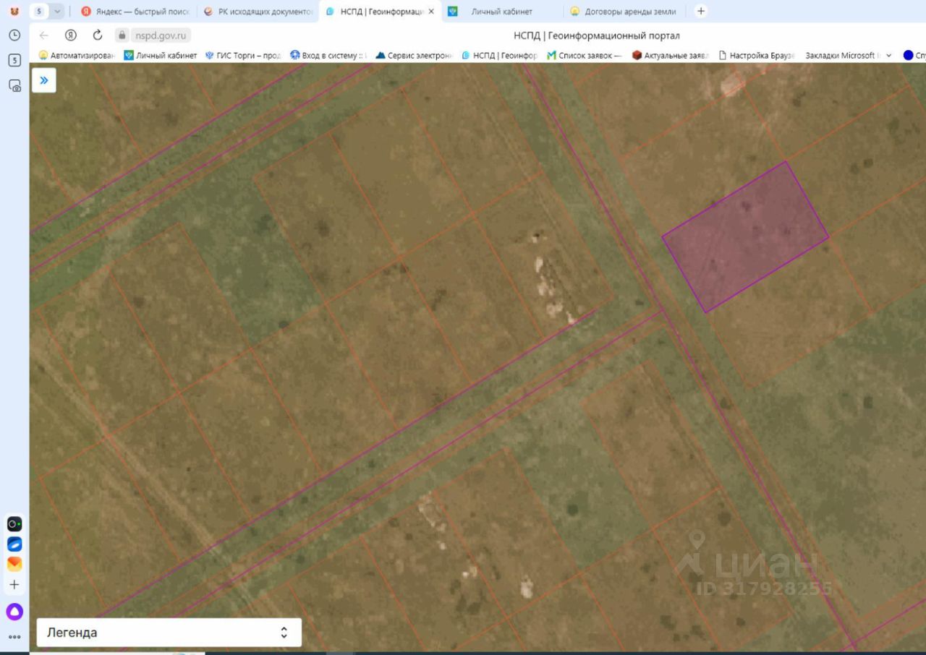Go back to previous page
Screen dimensions: 926x655
point(44,35)
